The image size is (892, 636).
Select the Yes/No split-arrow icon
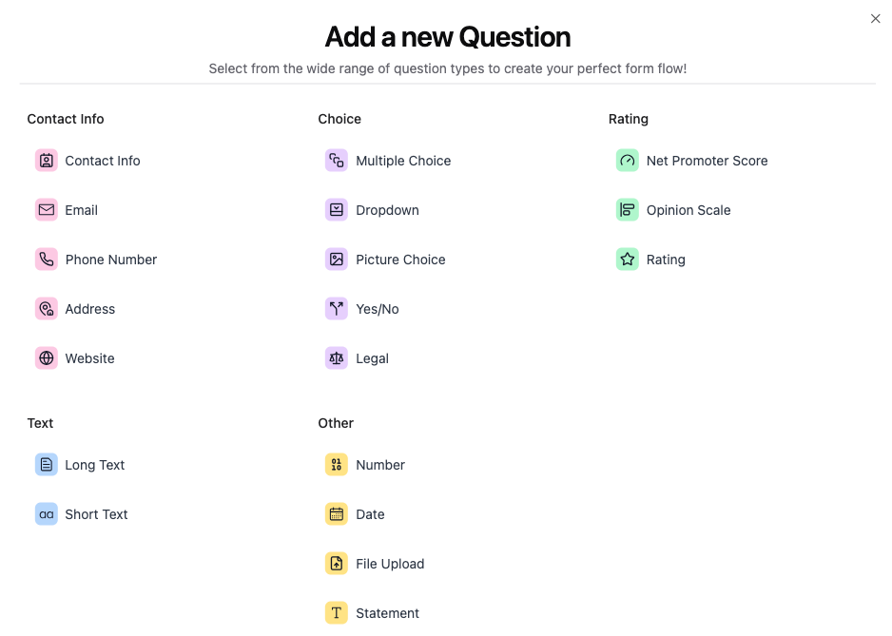[x=336, y=309]
